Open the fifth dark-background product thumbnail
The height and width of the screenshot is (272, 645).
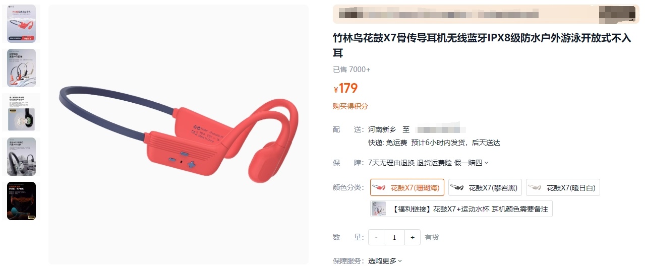pos(22,200)
